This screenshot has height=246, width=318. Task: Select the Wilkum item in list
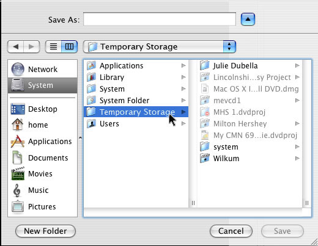(x=250, y=158)
